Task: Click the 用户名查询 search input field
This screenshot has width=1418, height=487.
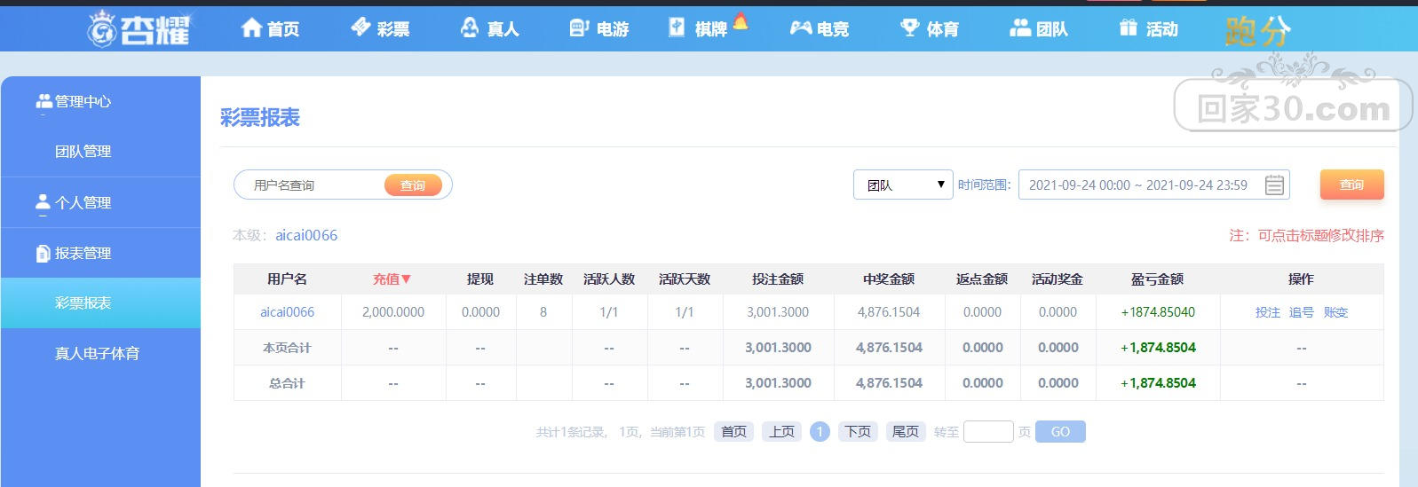Action: tap(311, 185)
